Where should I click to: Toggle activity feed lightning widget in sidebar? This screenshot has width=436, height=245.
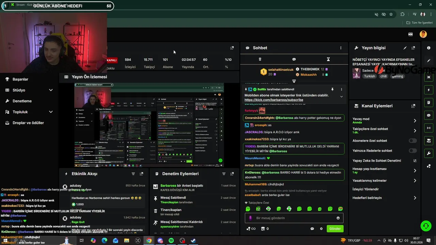click(429, 90)
